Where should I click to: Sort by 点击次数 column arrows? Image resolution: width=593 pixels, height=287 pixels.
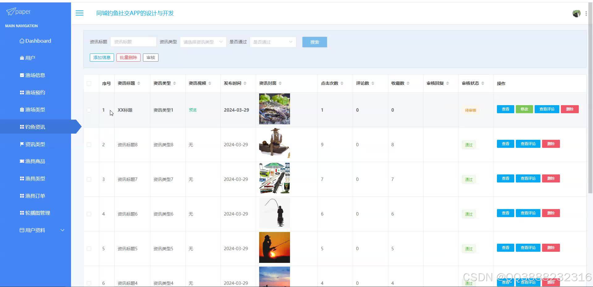coord(342,83)
